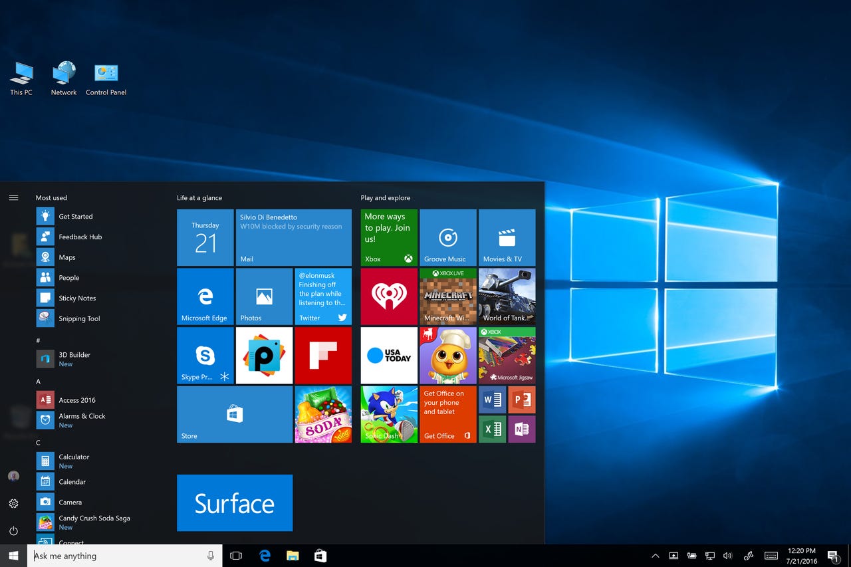Open This PC from the desktop
This screenshot has width=851, height=567.
(21, 73)
